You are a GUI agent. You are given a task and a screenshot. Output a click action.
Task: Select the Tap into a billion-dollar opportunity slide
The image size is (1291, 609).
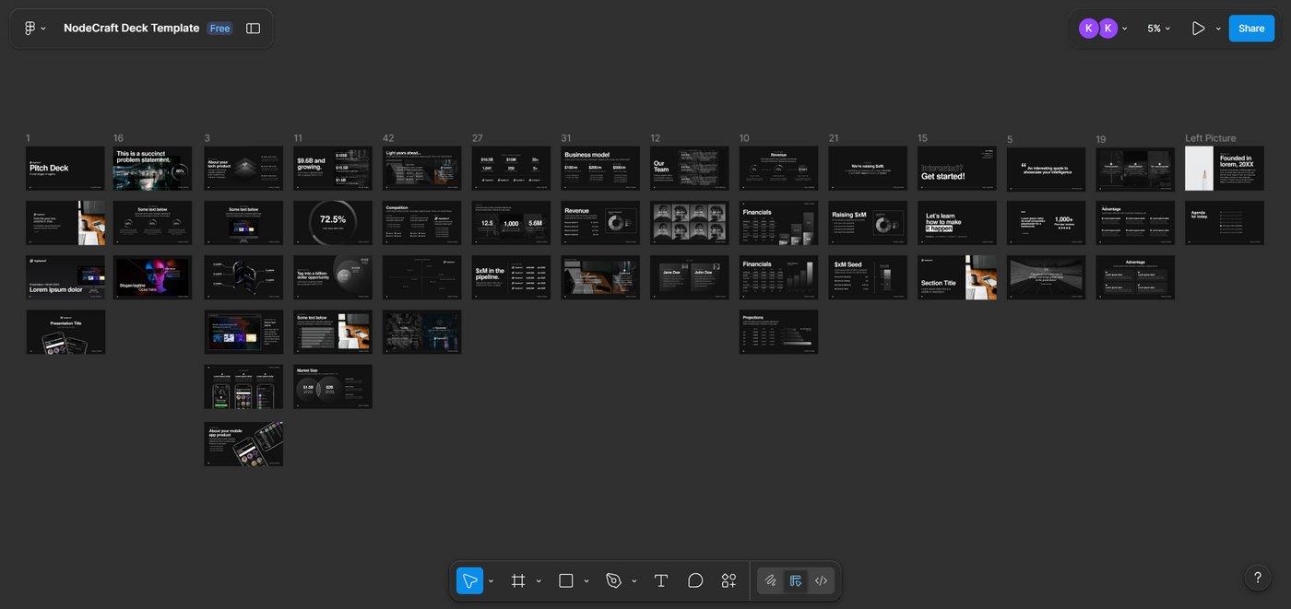[333, 277]
